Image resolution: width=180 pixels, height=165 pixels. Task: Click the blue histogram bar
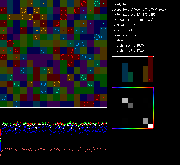[x=125, y=72]
